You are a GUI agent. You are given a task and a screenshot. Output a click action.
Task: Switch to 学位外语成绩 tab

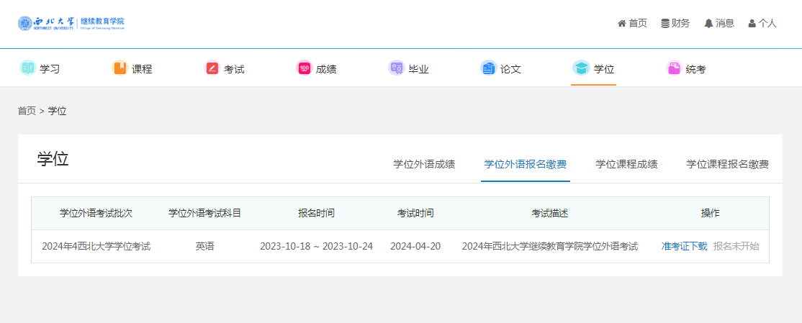424,164
